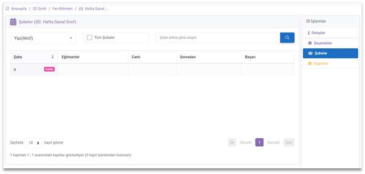
Task: Click the İşlemer panel list icon
Action: 308,21
